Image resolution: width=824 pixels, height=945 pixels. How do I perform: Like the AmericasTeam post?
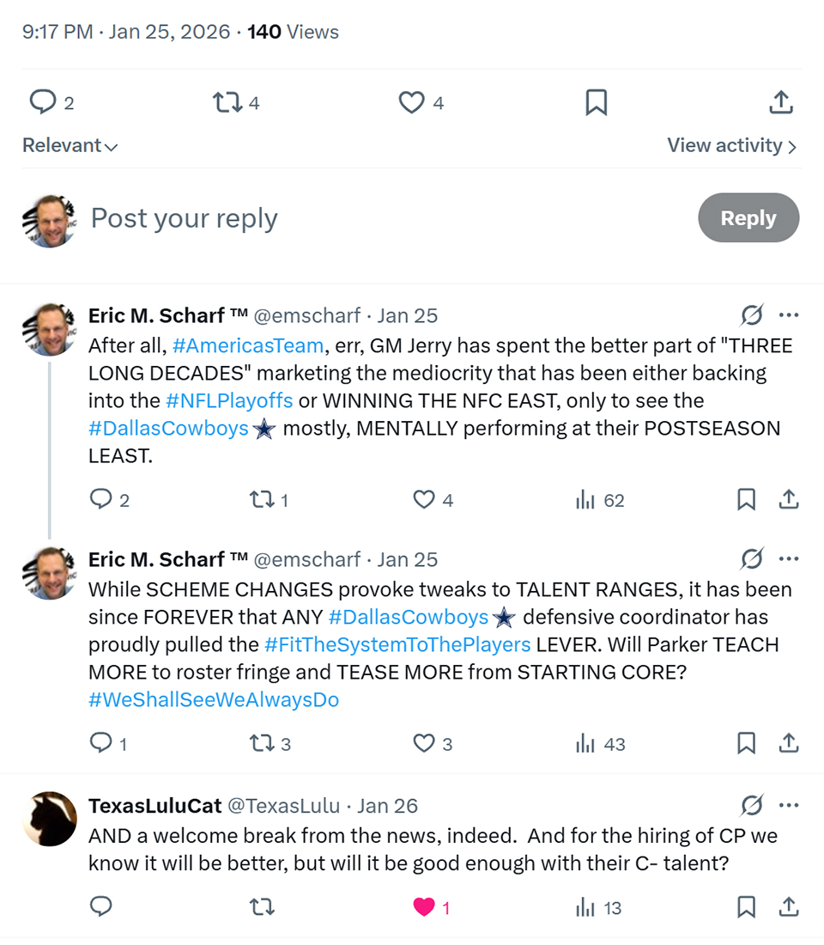point(424,500)
